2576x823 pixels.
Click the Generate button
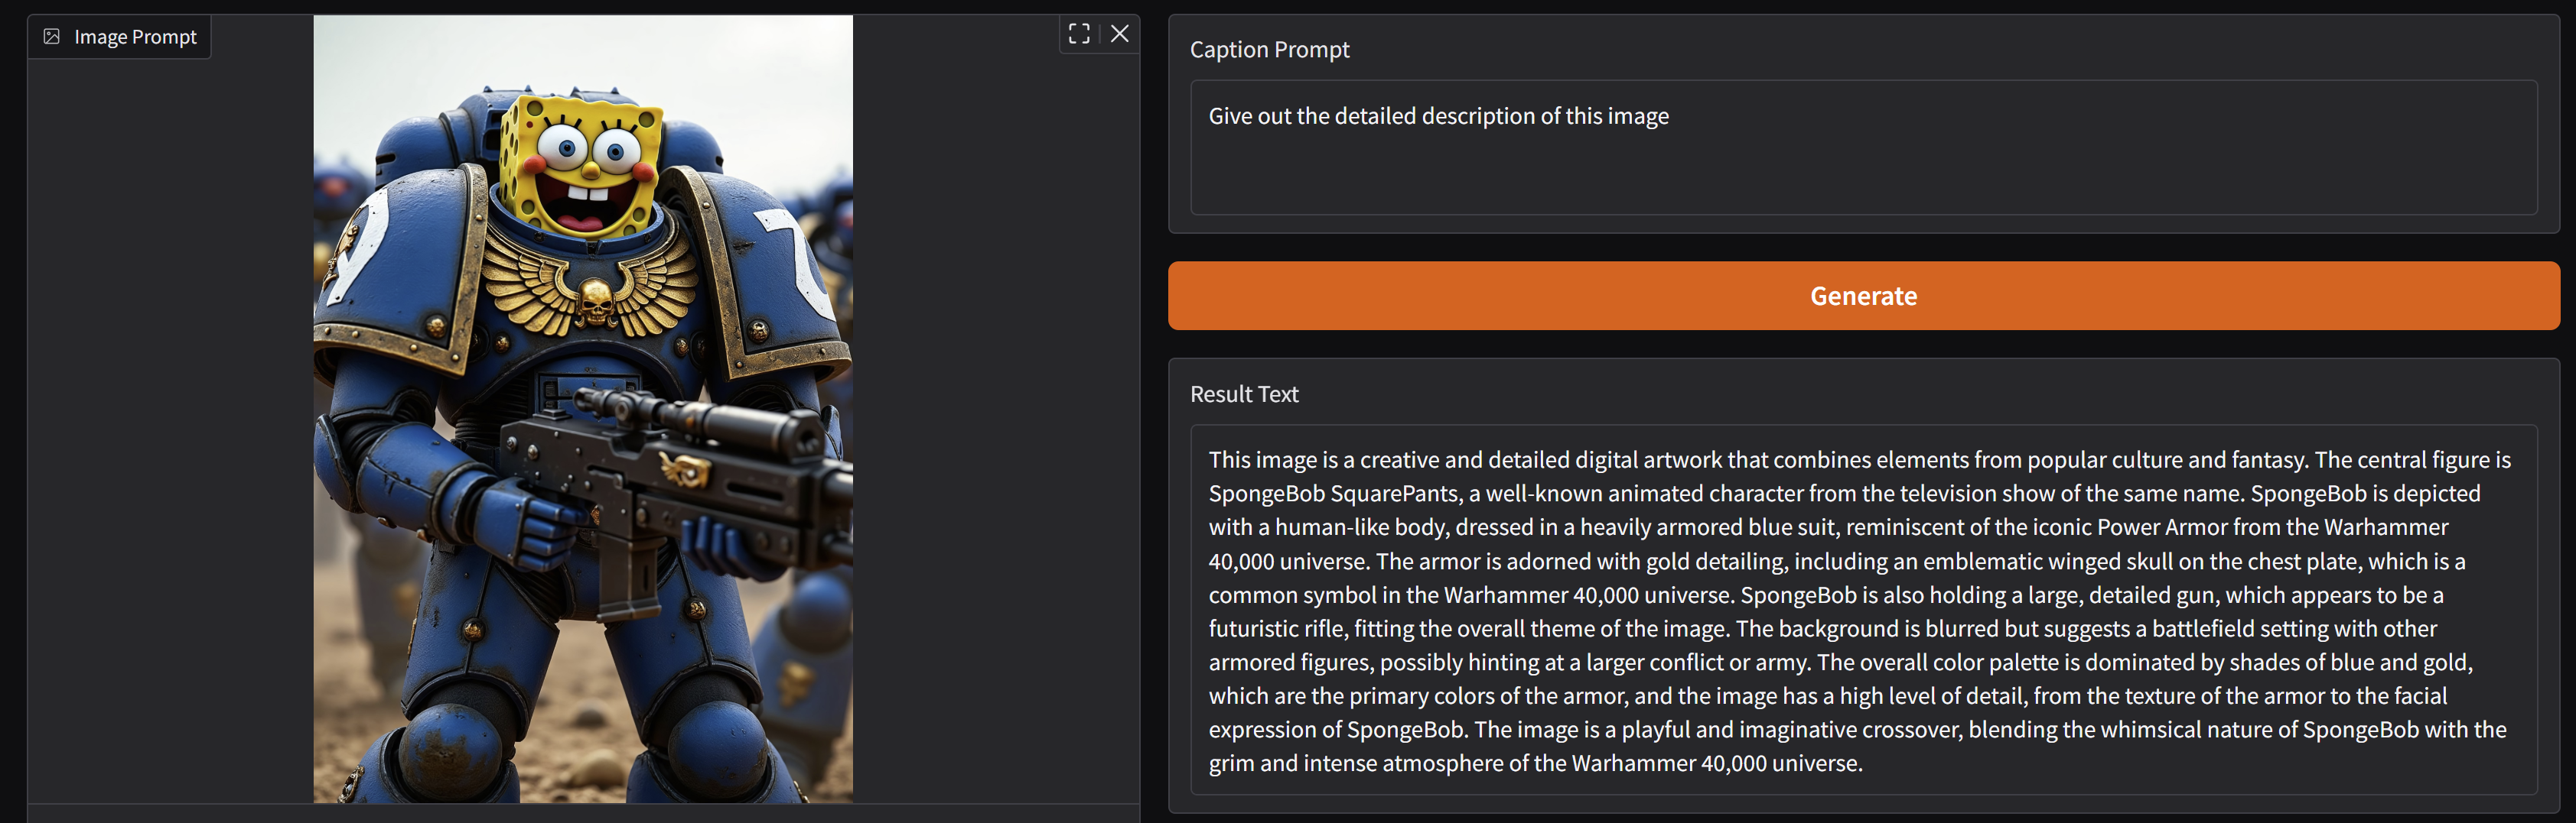1862,296
